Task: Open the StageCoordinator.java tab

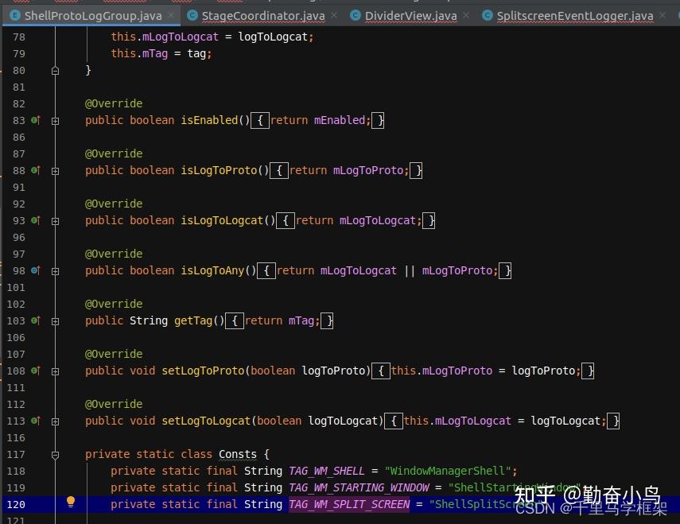Action: tap(262, 16)
